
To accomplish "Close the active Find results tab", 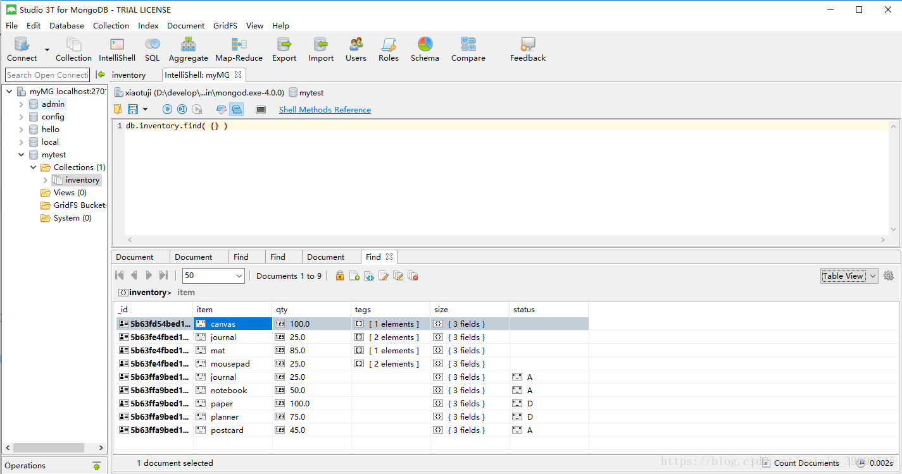I will point(389,257).
